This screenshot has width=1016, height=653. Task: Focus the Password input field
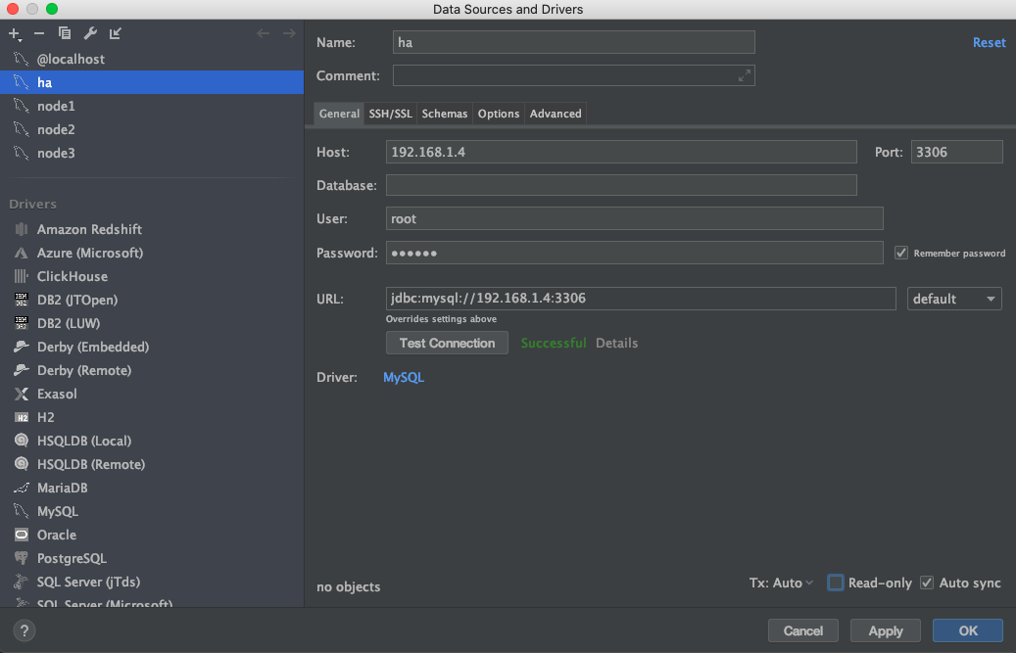[634, 253]
